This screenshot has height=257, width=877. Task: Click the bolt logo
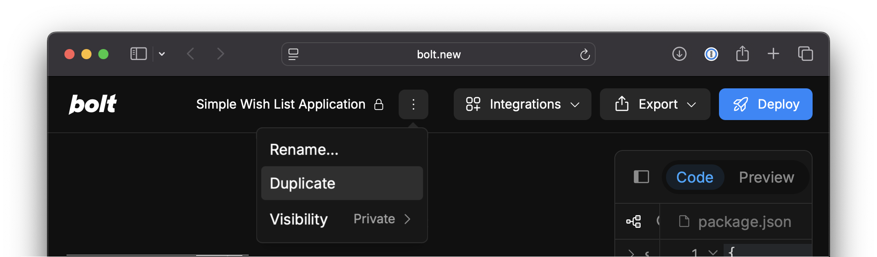coord(93,104)
